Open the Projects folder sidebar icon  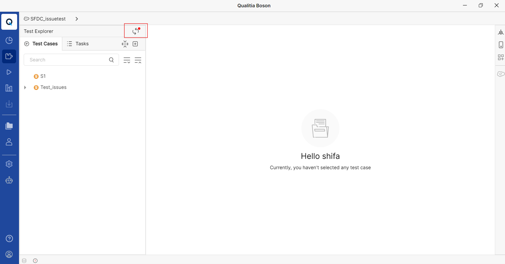pos(9,126)
